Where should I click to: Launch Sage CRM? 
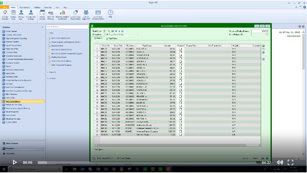pyautogui.click(x=86, y=15)
